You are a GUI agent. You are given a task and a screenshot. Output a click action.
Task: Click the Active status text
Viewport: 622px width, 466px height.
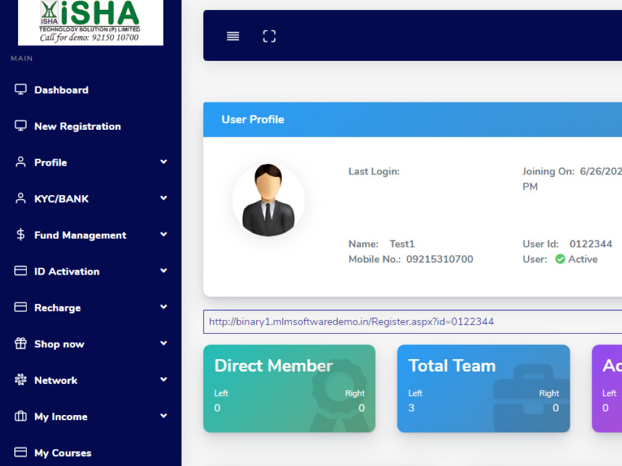pos(583,259)
